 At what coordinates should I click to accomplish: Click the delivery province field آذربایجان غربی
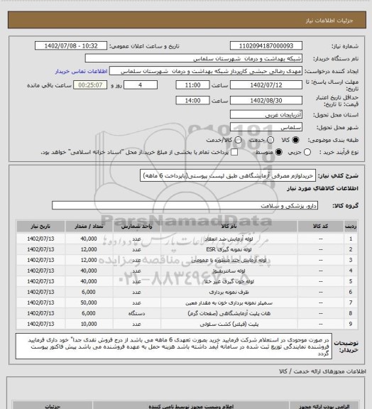(266, 114)
